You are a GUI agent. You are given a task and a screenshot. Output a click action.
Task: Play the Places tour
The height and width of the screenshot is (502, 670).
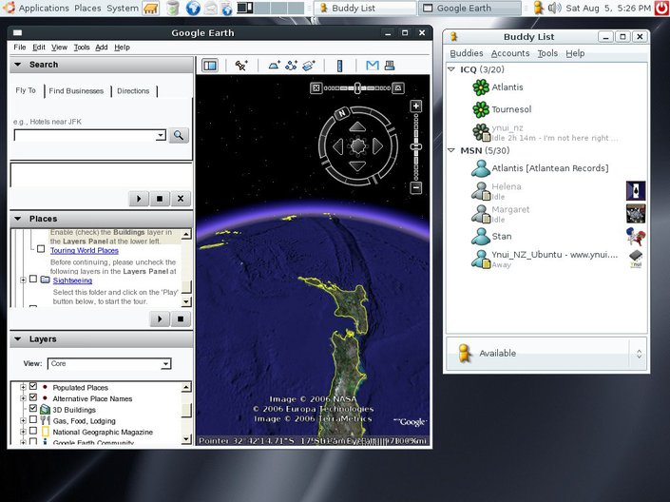tap(160, 319)
